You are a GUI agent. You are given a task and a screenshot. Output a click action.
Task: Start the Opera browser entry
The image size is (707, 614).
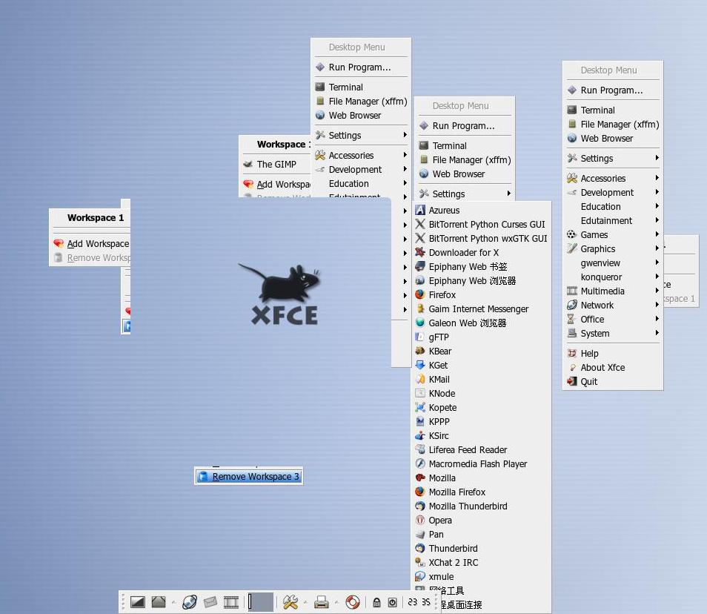pyautogui.click(x=439, y=521)
